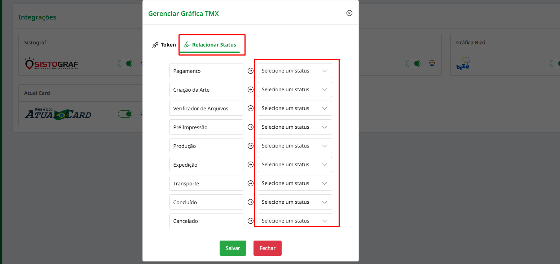Click the arrow icon next to Expedição
The height and width of the screenshot is (264, 560).
[x=251, y=165]
